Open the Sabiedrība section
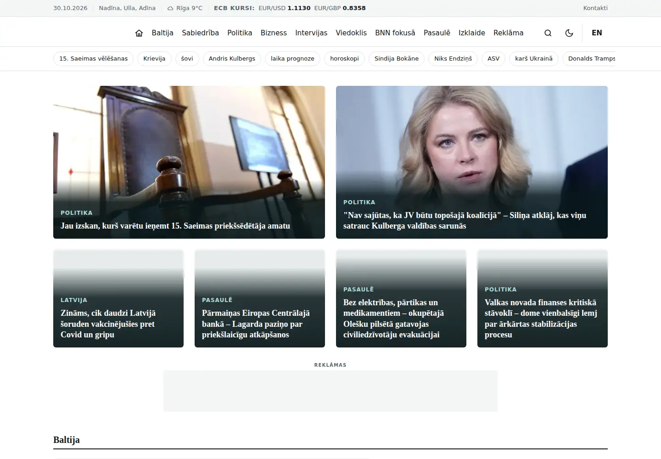This screenshot has width=661, height=459. (200, 33)
